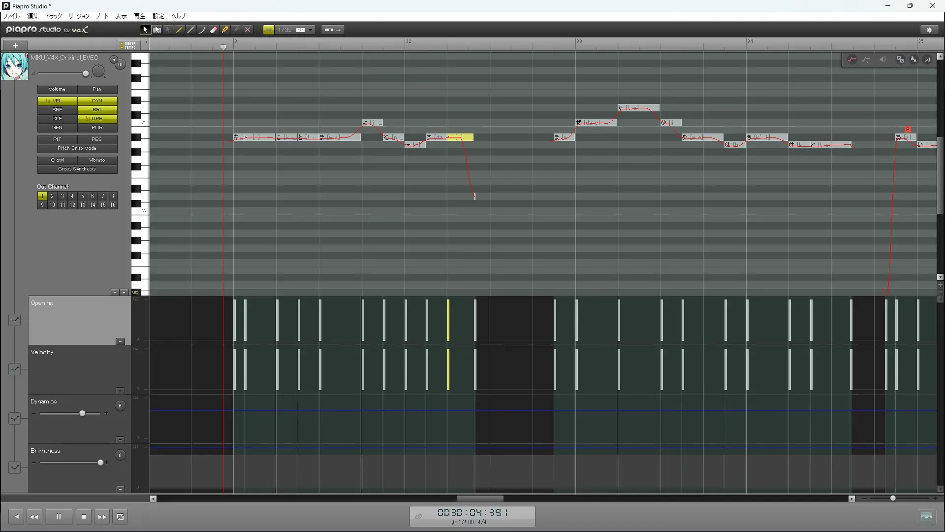
Task: Expand the Opening parameter chevron
Action: [x=14, y=320]
